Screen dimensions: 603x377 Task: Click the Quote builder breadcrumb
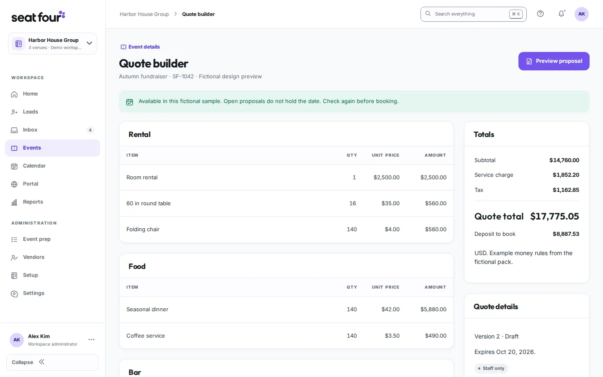click(x=198, y=14)
